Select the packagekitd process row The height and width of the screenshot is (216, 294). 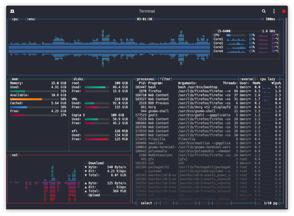pos(208,167)
